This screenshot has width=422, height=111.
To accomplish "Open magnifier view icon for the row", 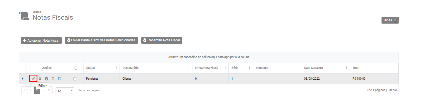I will pyautogui.click(x=53, y=79).
